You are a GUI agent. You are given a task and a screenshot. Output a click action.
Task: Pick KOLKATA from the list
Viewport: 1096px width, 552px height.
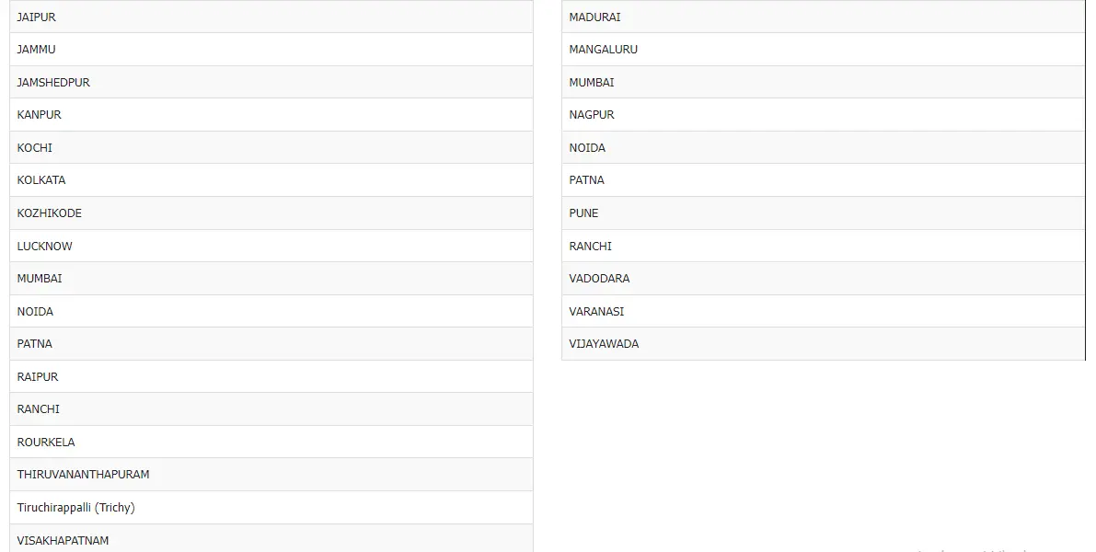click(x=41, y=180)
